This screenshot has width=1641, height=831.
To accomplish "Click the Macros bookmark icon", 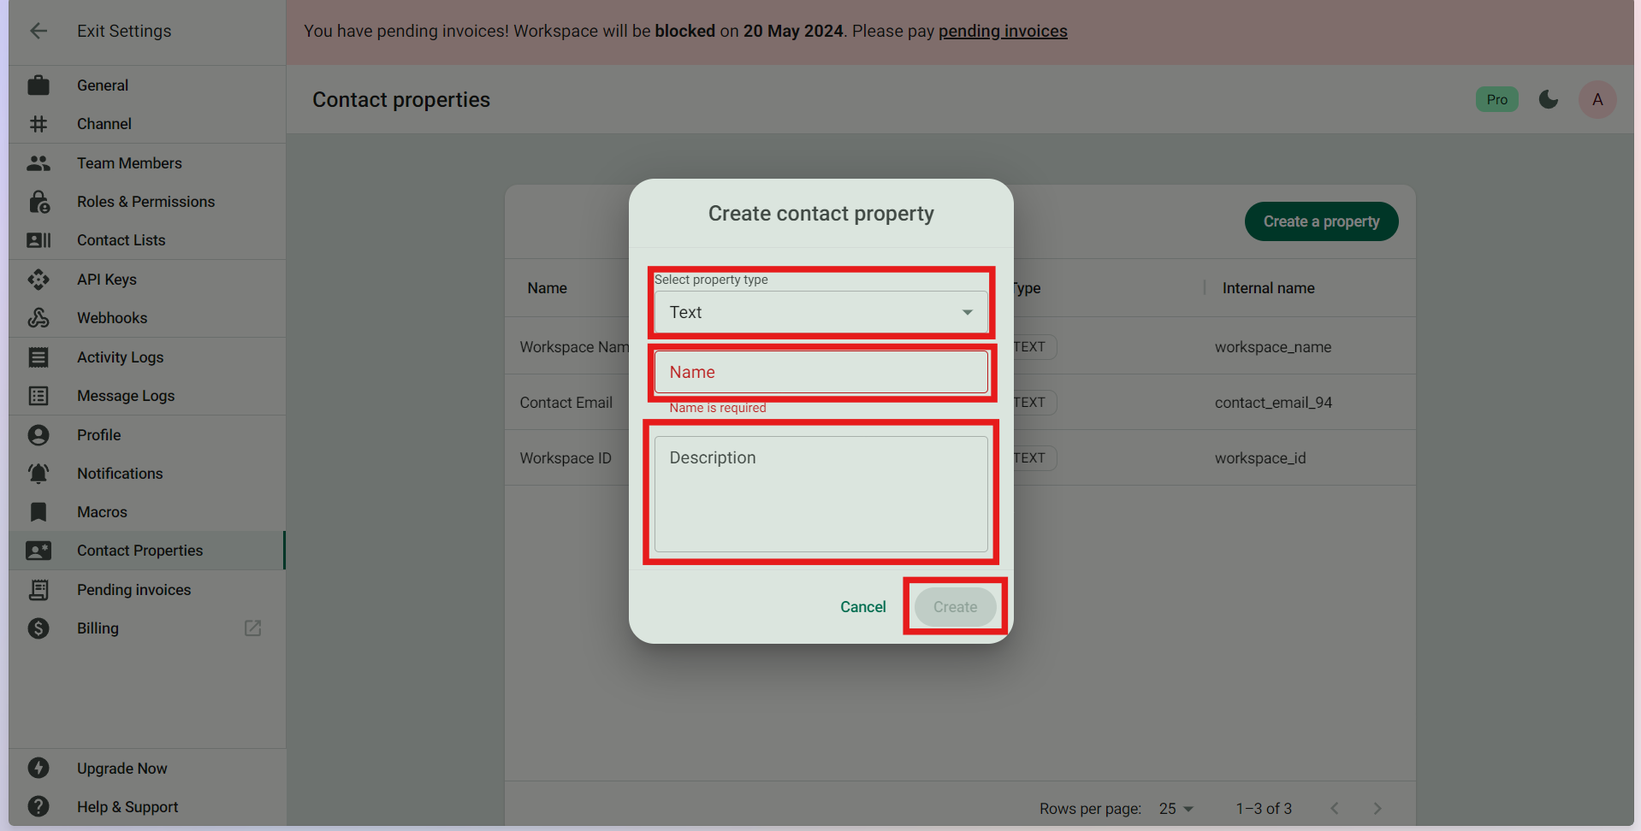I will (39, 512).
